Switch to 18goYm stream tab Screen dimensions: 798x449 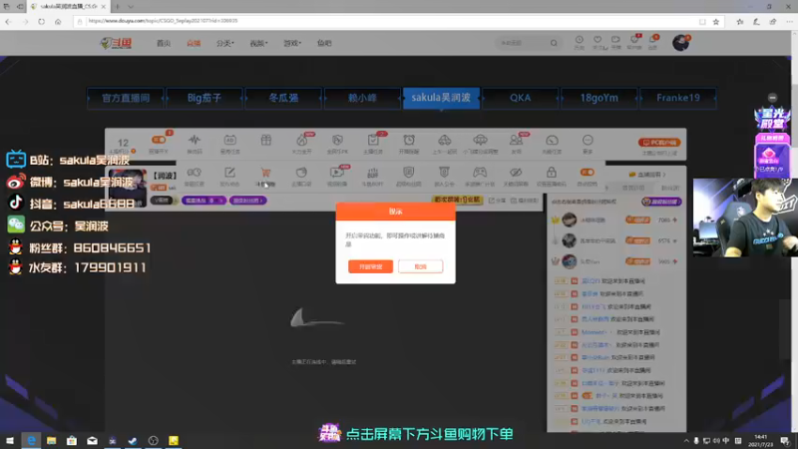[x=599, y=98]
